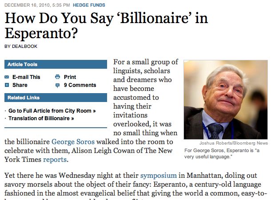Click the George Soros name link
The height and width of the screenshot is (200, 271).
[73, 141]
